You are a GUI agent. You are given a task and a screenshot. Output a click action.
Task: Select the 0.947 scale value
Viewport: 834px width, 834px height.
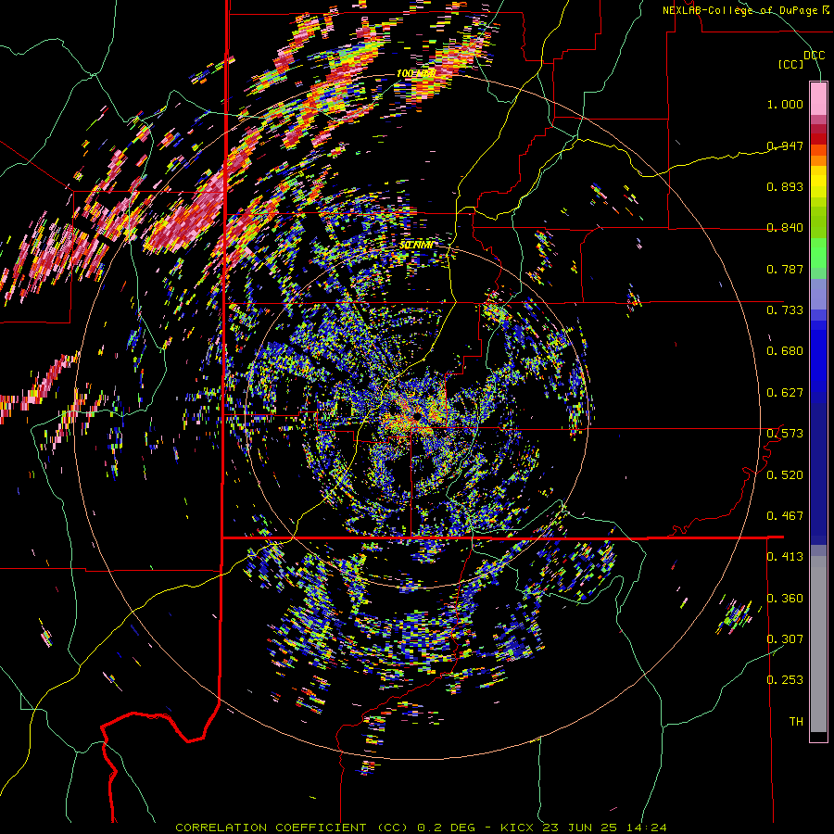pyautogui.click(x=785, y=145)
